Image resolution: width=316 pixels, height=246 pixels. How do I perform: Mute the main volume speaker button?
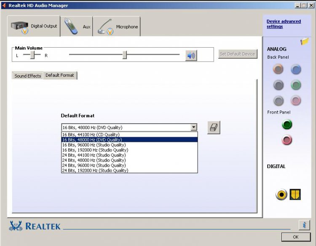[x=191, y=56]
